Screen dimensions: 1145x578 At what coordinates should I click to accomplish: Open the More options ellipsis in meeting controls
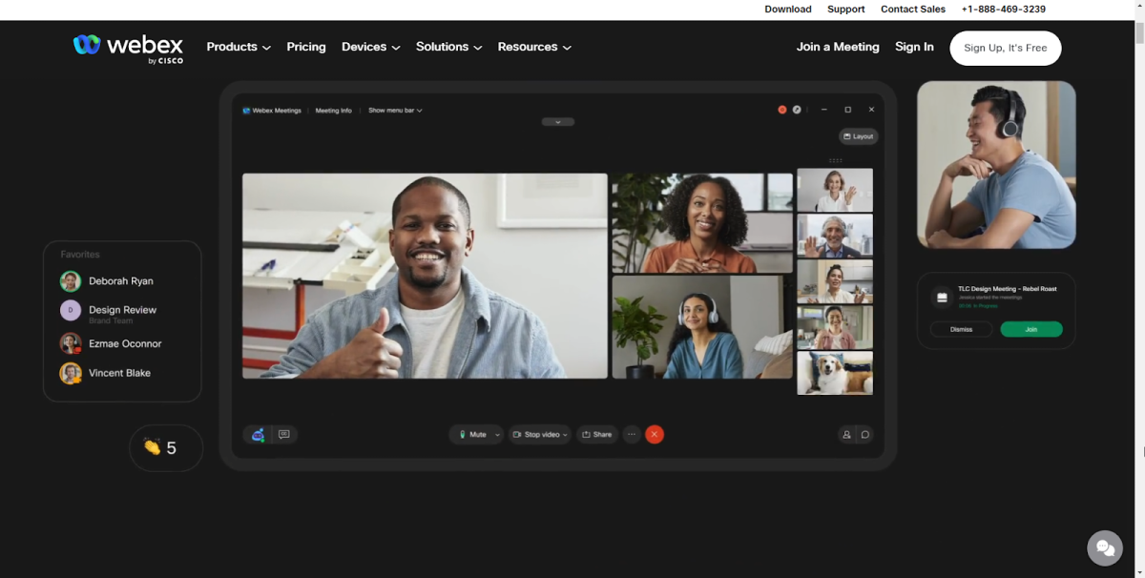(x=632, y=434)
